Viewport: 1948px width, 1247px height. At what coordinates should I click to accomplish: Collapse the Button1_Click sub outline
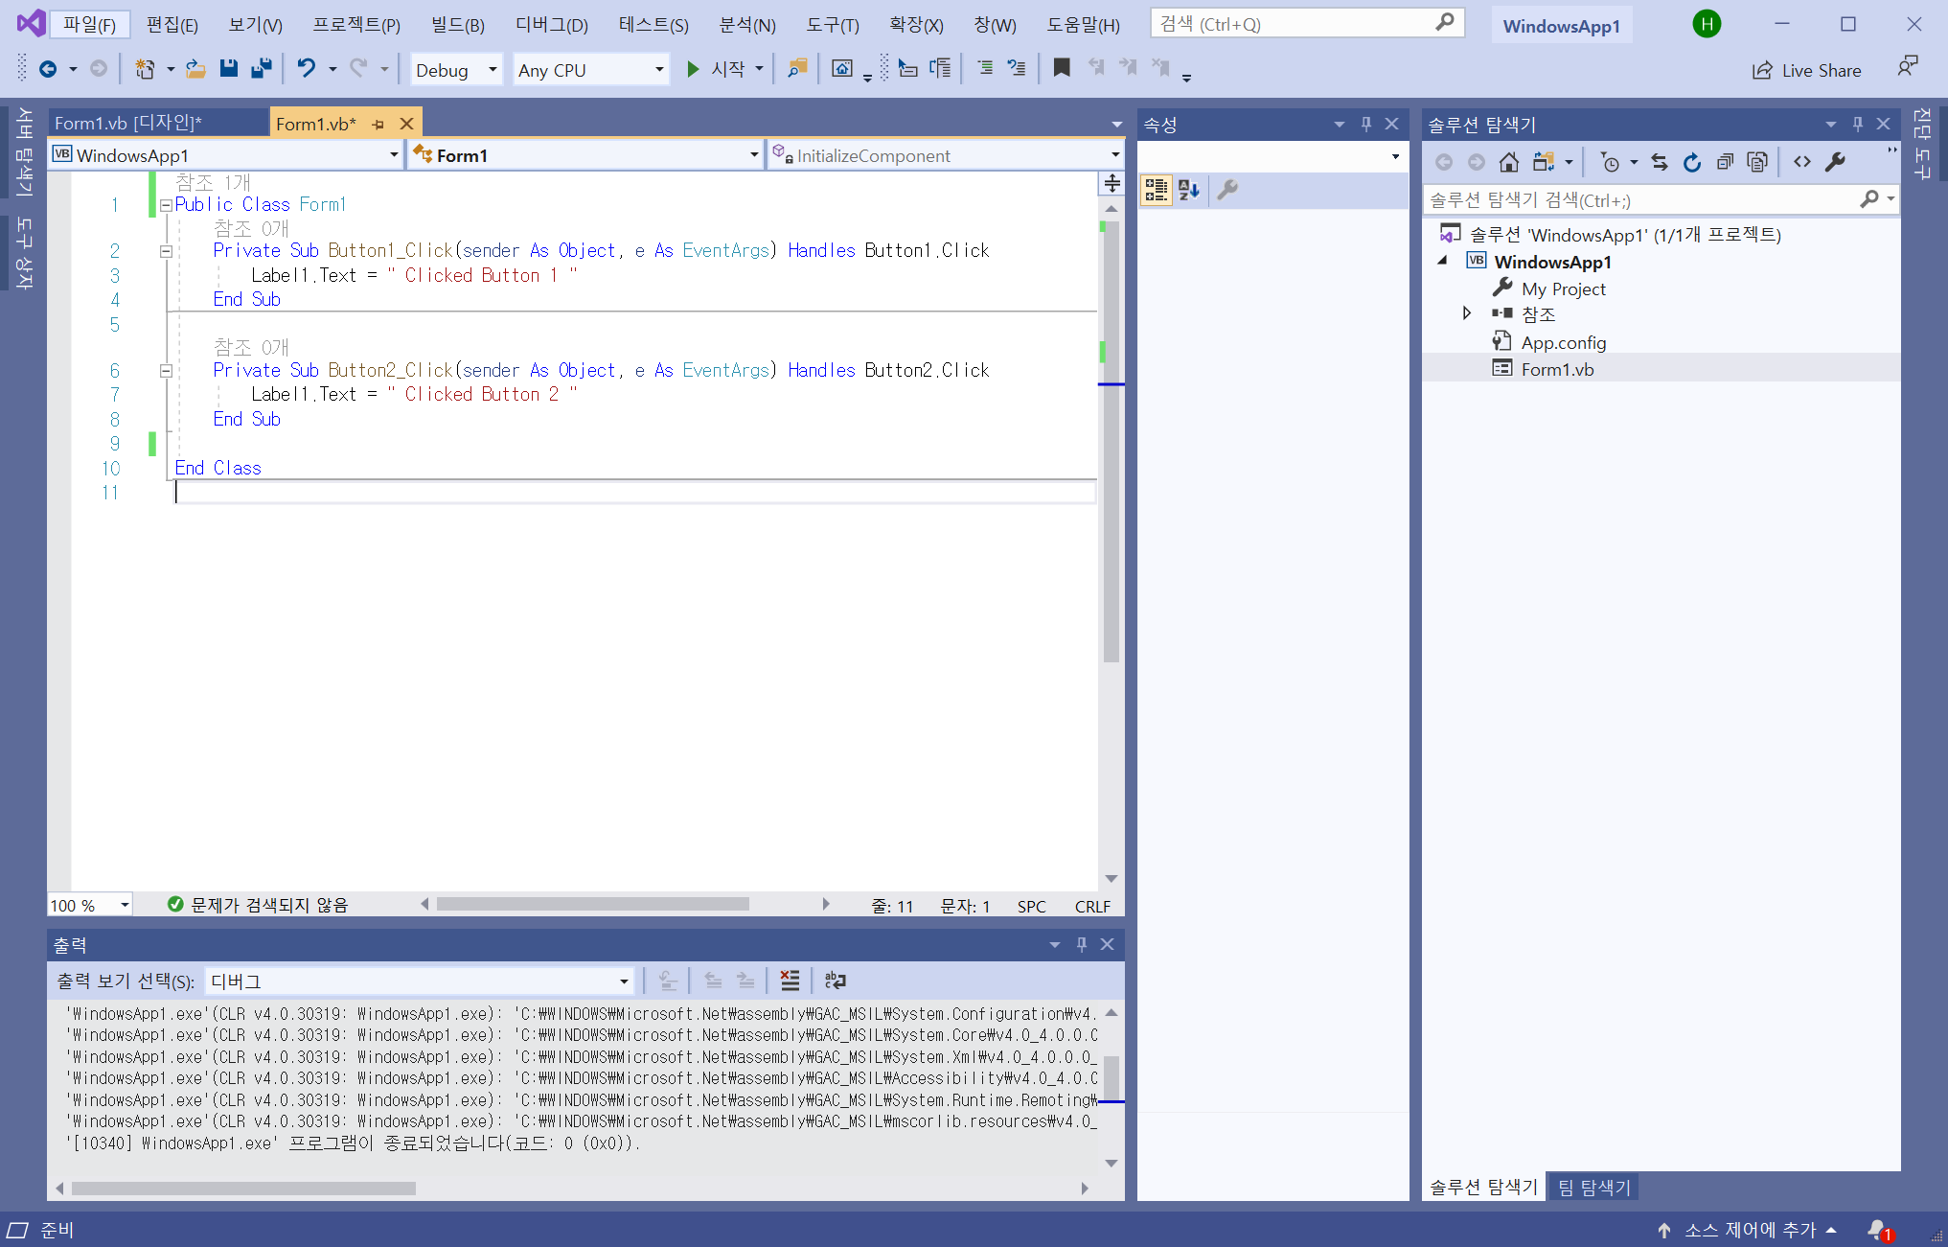pos(166,251)
